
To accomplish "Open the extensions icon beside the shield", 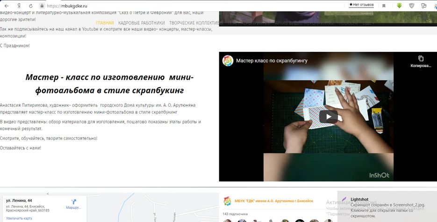I will click(x=424, y=6).
